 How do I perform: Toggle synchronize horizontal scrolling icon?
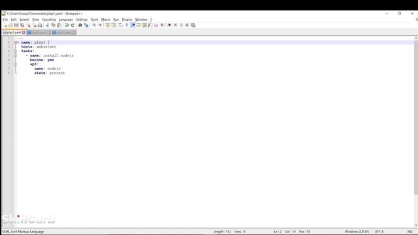(113, 25)
